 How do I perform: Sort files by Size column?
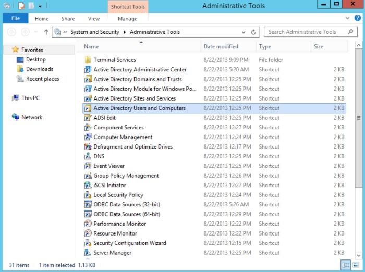tap(329, 47)
